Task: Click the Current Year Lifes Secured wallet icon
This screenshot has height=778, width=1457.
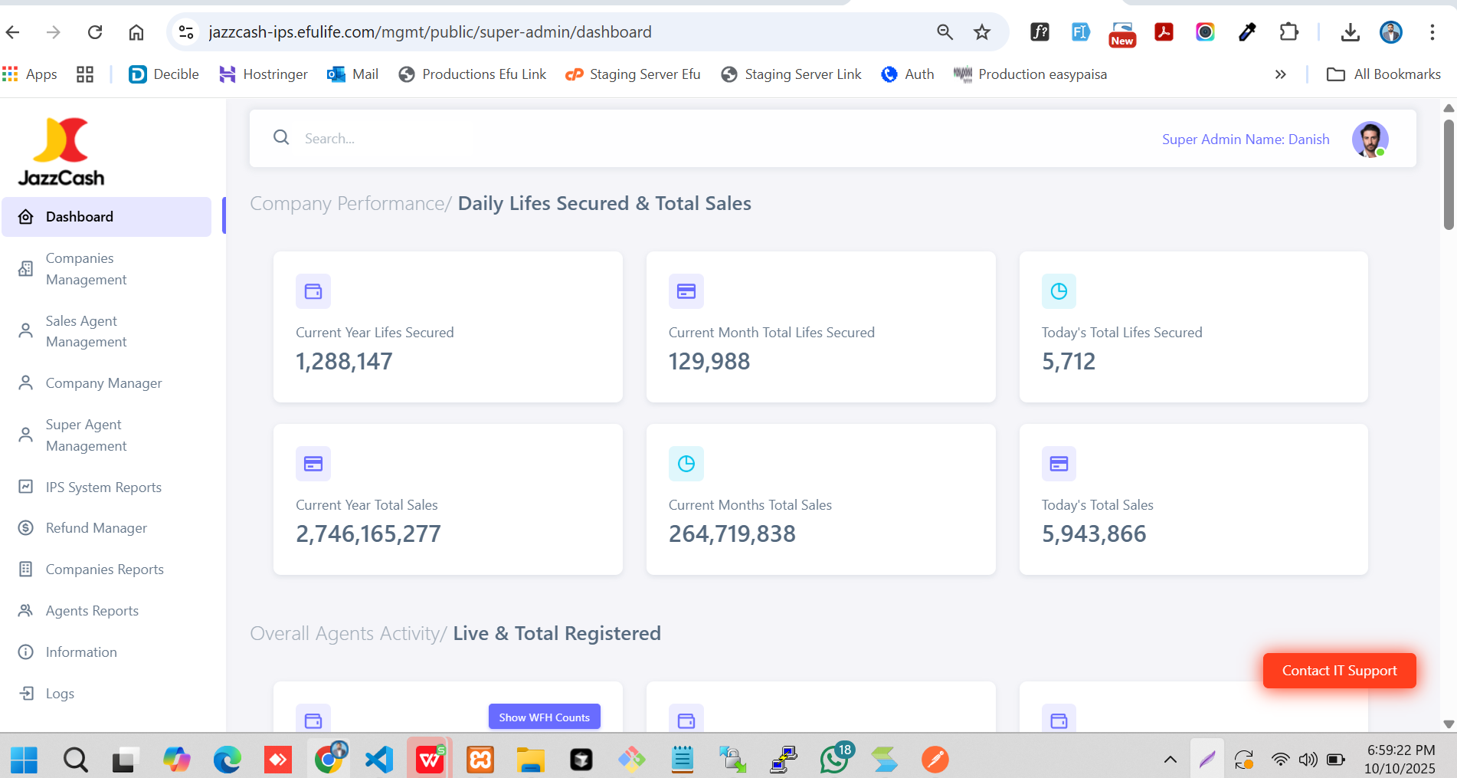Action: [313, 291]
